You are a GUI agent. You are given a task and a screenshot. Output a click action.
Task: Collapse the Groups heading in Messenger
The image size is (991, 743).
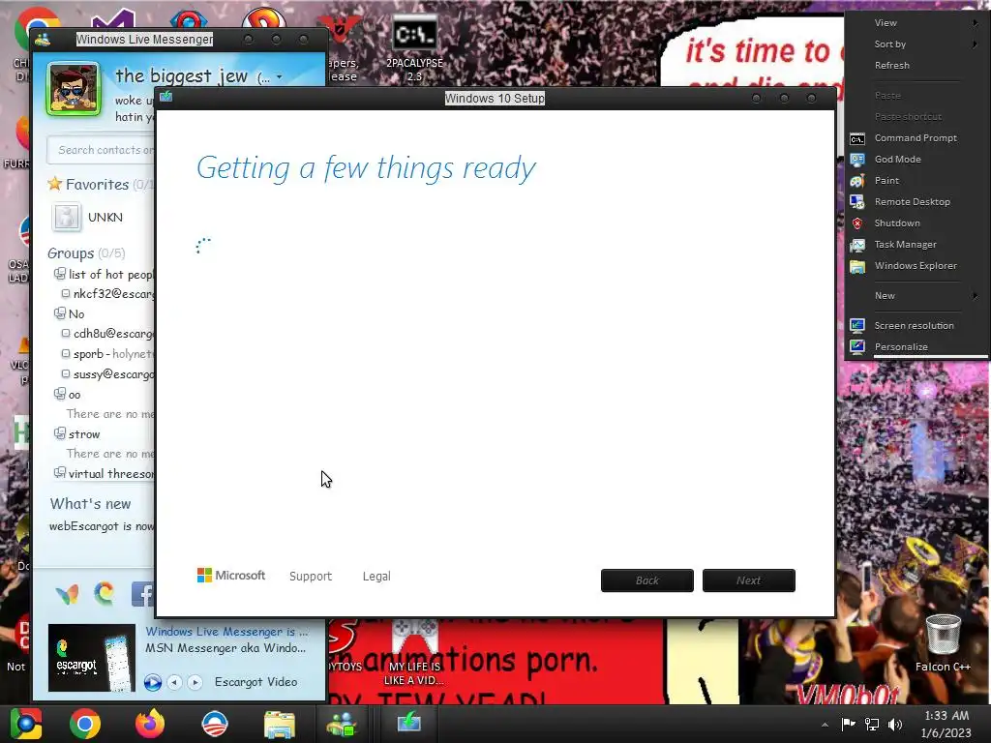[x=71, y=253]
